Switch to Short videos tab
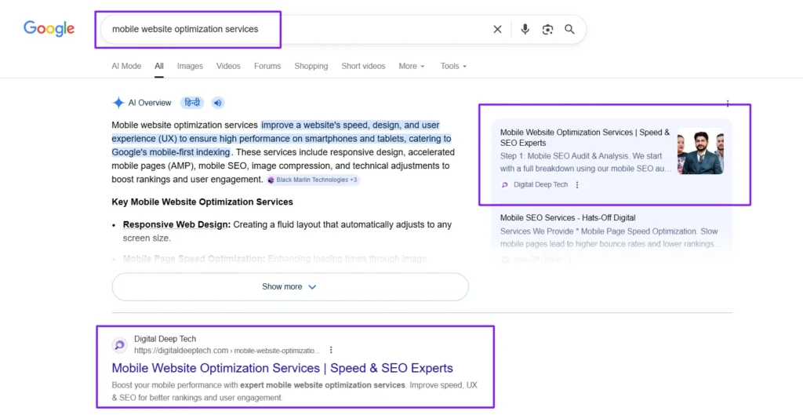The image size is (803, 415). tap(363, 66)
